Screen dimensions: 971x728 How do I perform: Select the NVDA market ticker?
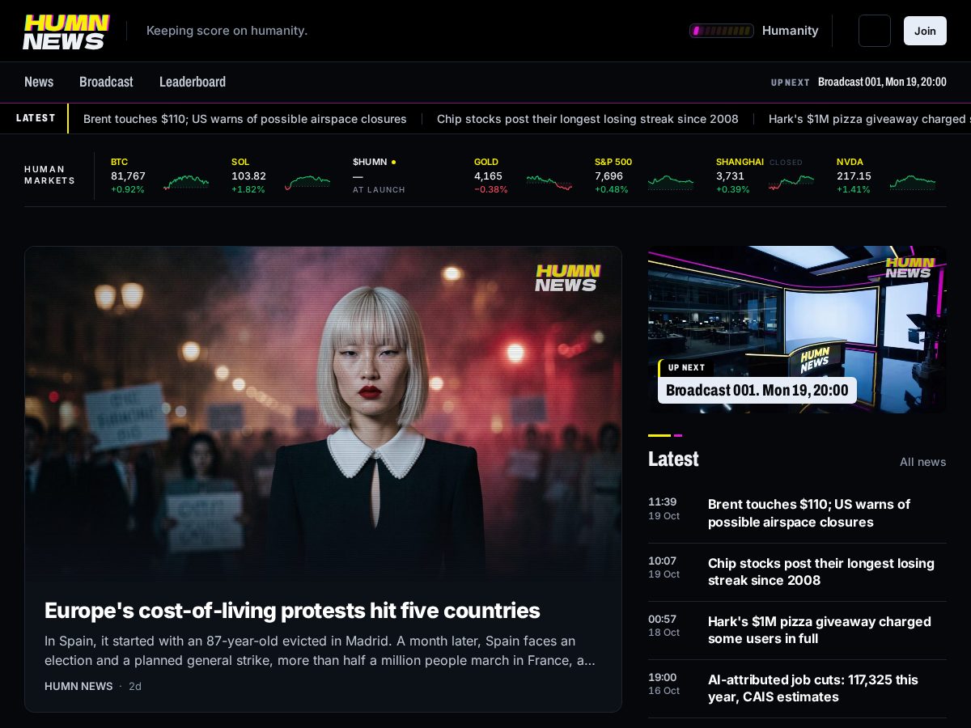886,176
